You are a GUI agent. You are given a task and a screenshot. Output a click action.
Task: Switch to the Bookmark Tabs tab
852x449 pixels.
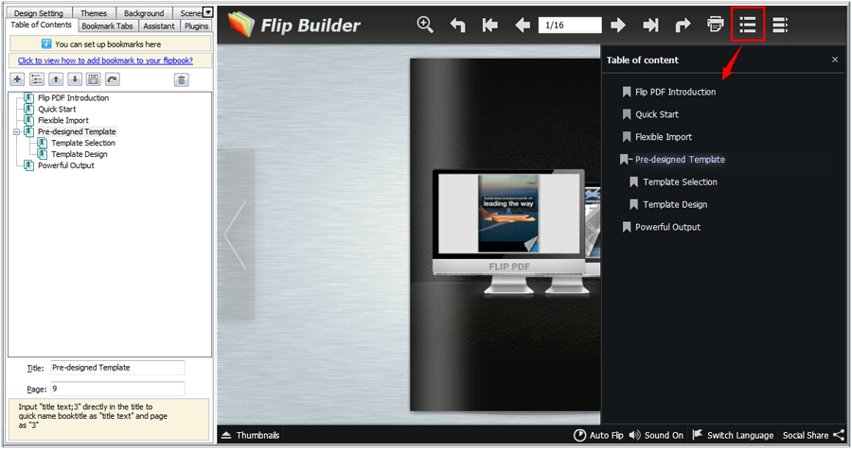tap(108, 26)
